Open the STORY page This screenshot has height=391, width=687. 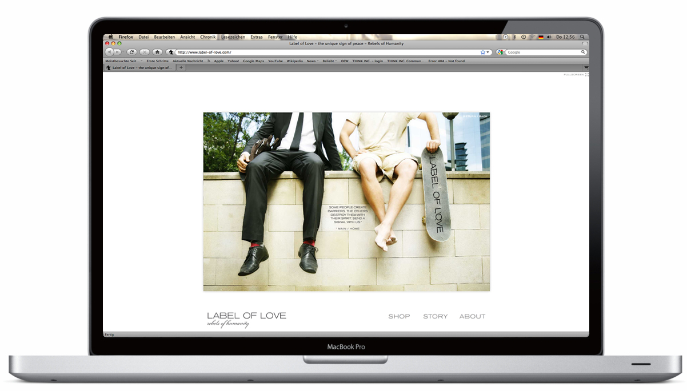[x=435, y=316]
